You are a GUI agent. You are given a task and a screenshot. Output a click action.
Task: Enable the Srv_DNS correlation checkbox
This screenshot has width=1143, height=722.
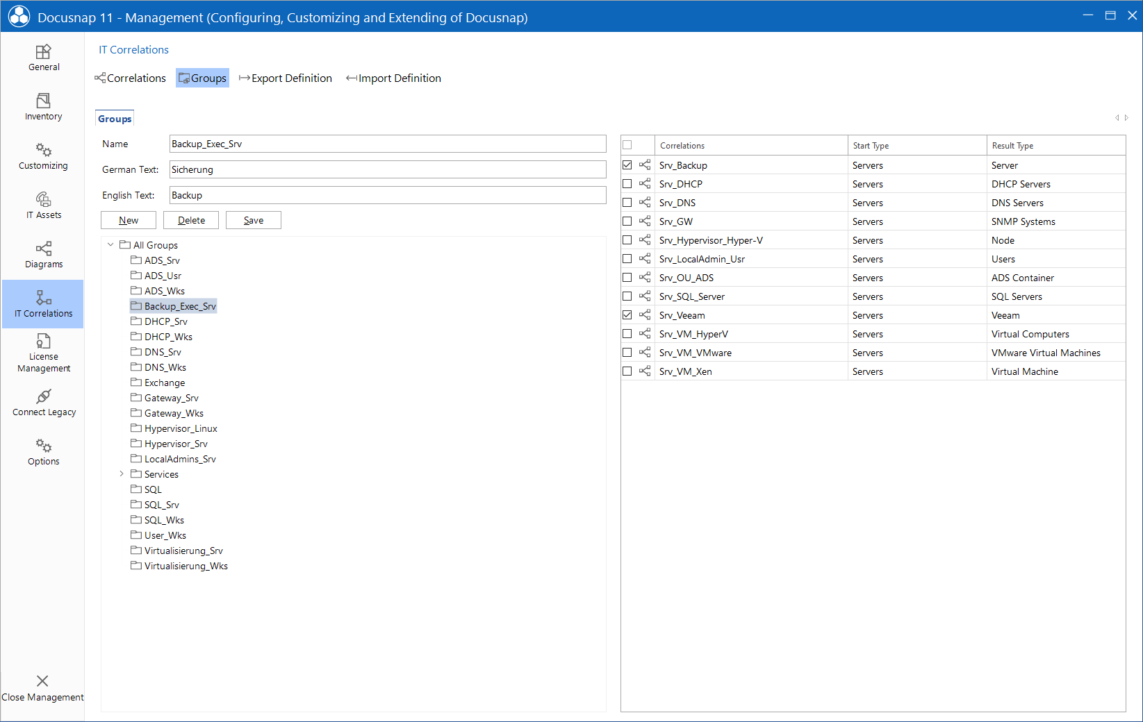coord(627,202)
